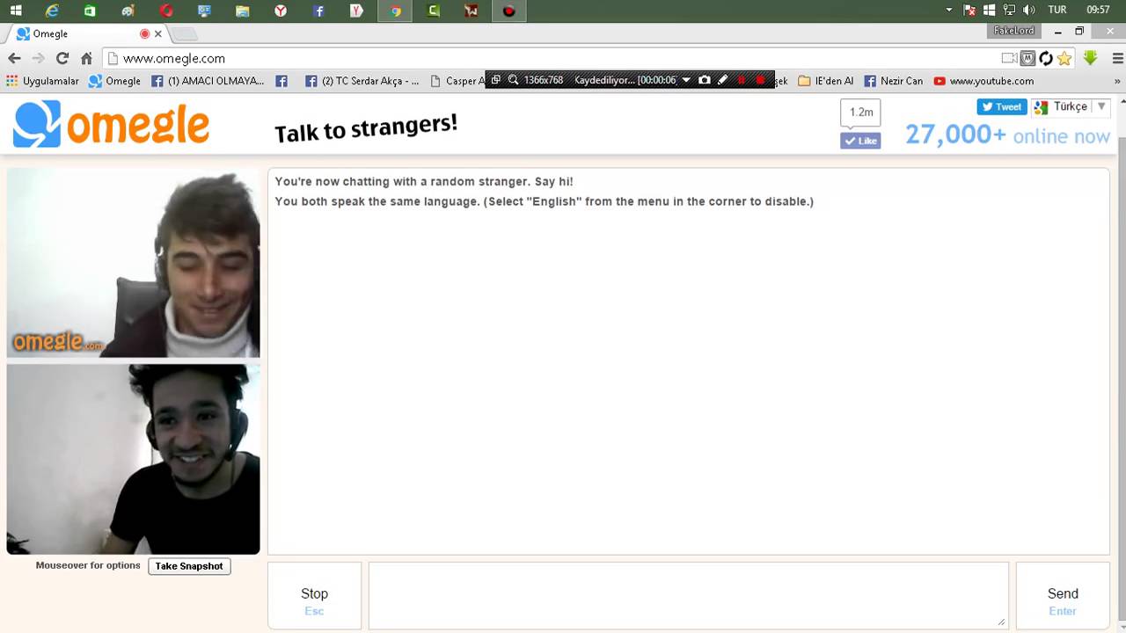Viewport: 1126px width, 633px height.
Task: Open the www.youtube.com bookmark
Action: 983,81
